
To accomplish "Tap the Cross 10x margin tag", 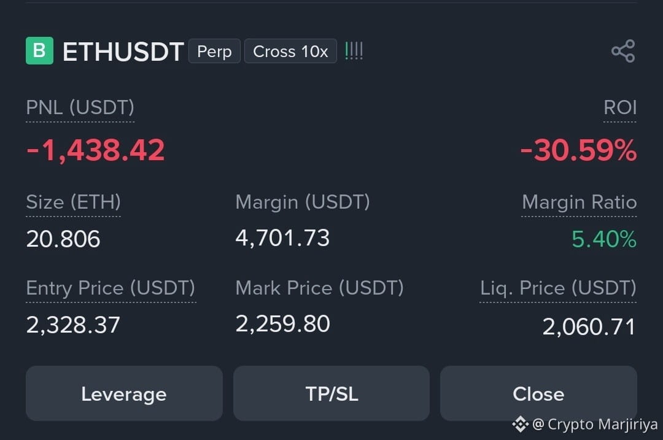I will (x=290, y=51).
